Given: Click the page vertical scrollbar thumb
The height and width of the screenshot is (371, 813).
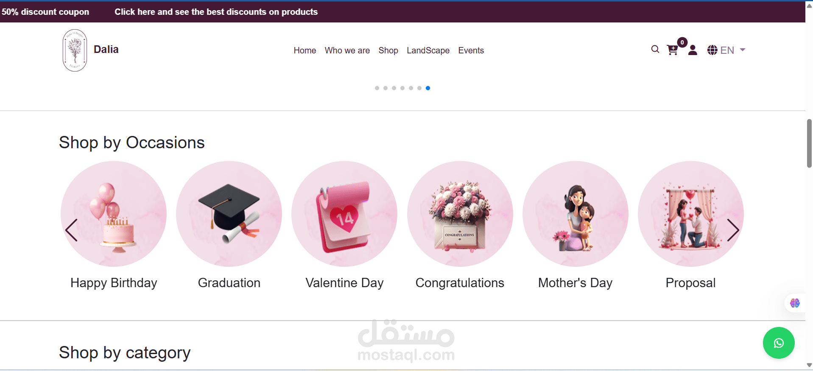Looking at the screenshot, I should point(809,143).
